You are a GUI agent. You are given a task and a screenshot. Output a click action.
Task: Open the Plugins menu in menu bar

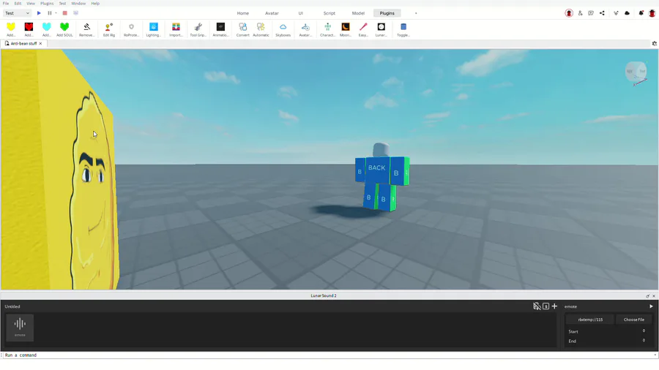pyautogui.click(x=47, y=4)
